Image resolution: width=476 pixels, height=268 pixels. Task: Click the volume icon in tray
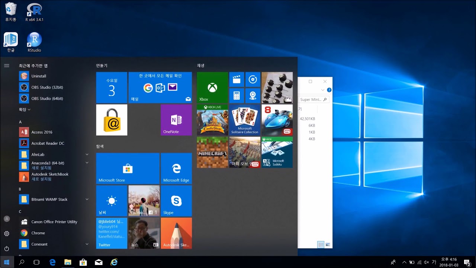[427, 262]
